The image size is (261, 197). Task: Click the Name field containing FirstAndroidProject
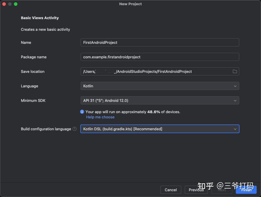click(x=160, y=42)
